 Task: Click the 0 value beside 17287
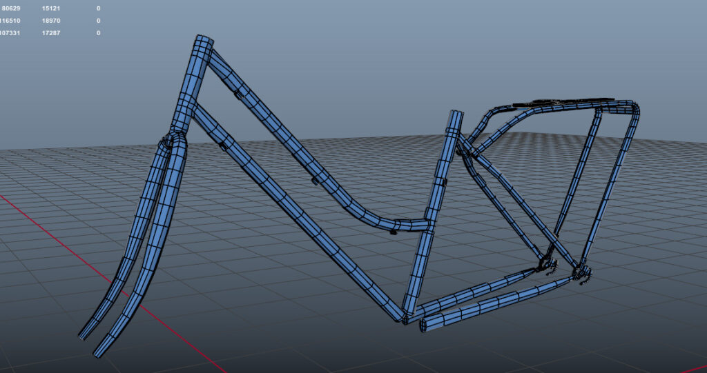click(x=98, y=33)
